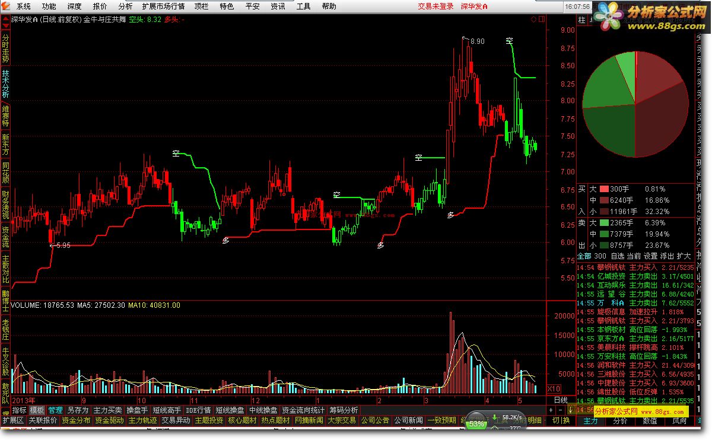Select 维赛特 sidebar tab
This screenshot has width=712, height=440.
click(x=5, y=116)
